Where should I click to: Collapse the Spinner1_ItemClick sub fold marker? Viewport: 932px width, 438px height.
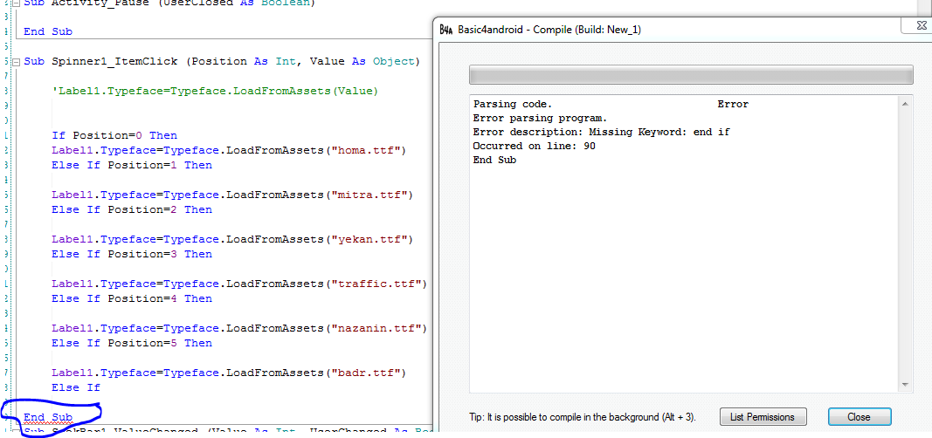[16, 62]
